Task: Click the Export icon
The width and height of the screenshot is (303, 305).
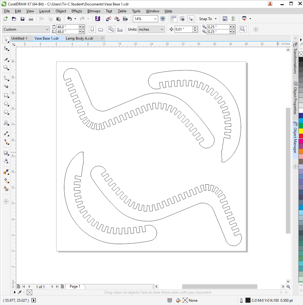Action: point(117,19)
